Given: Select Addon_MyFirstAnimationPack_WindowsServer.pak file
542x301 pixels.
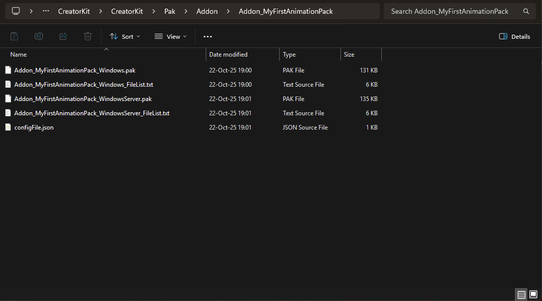Looking at the screenshot, I should pos(83,99).
